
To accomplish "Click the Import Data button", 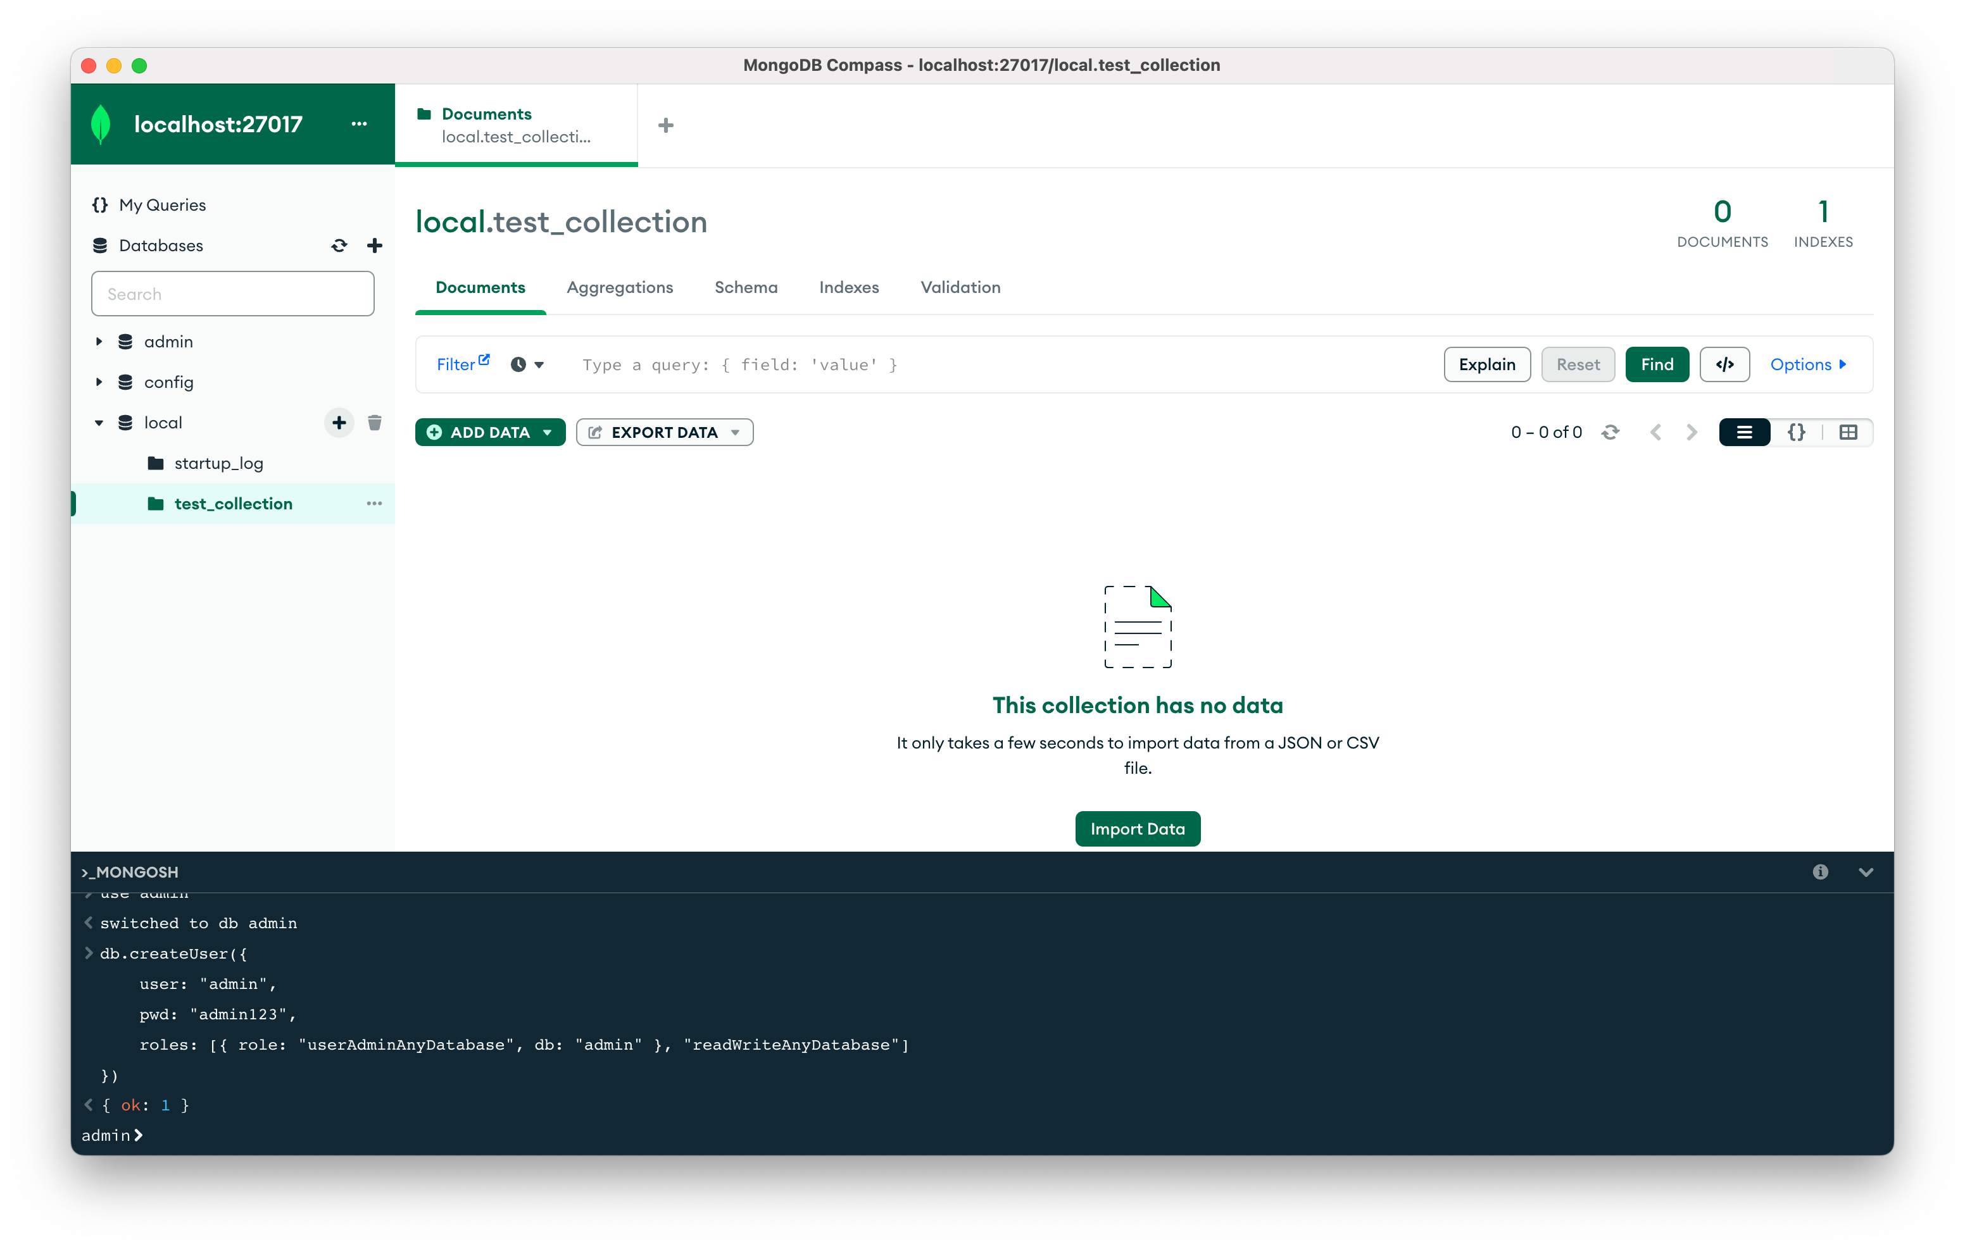I will coord(1137,829).
